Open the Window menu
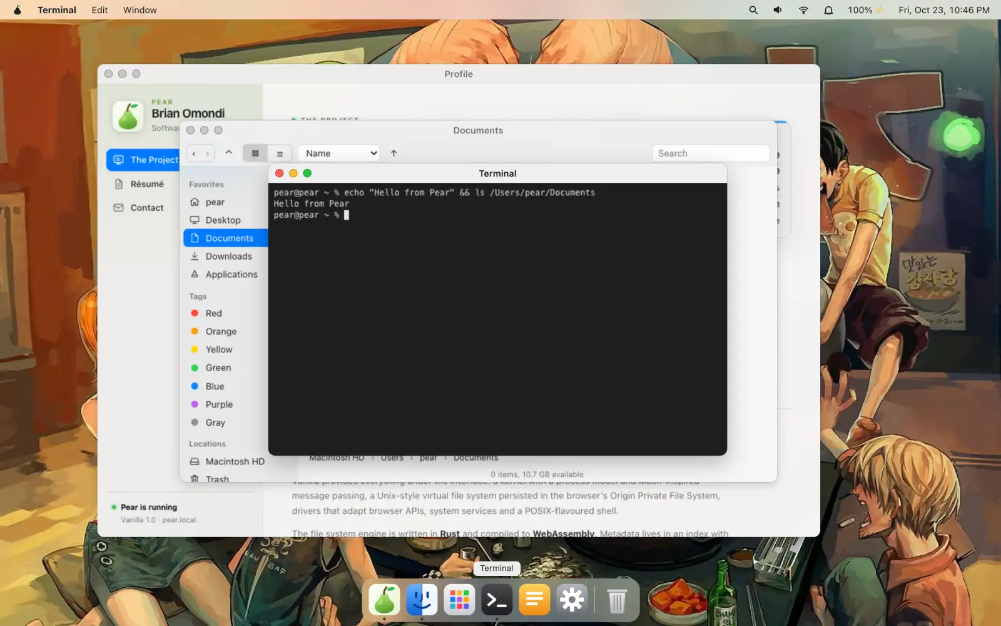The width and height of the screenshot is (1001, 626). point(140,10)
